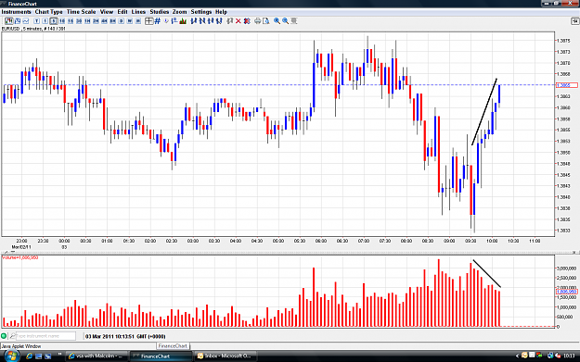Delete selected line with red X icon
Viewport: 580px width, 362px height.
click(238, 21)
